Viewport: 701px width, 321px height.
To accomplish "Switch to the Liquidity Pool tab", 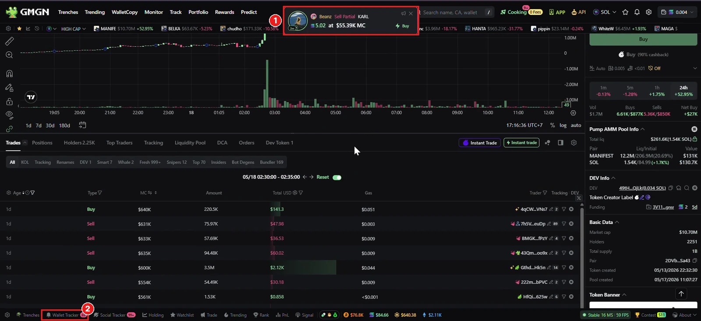I will (190, 143).
